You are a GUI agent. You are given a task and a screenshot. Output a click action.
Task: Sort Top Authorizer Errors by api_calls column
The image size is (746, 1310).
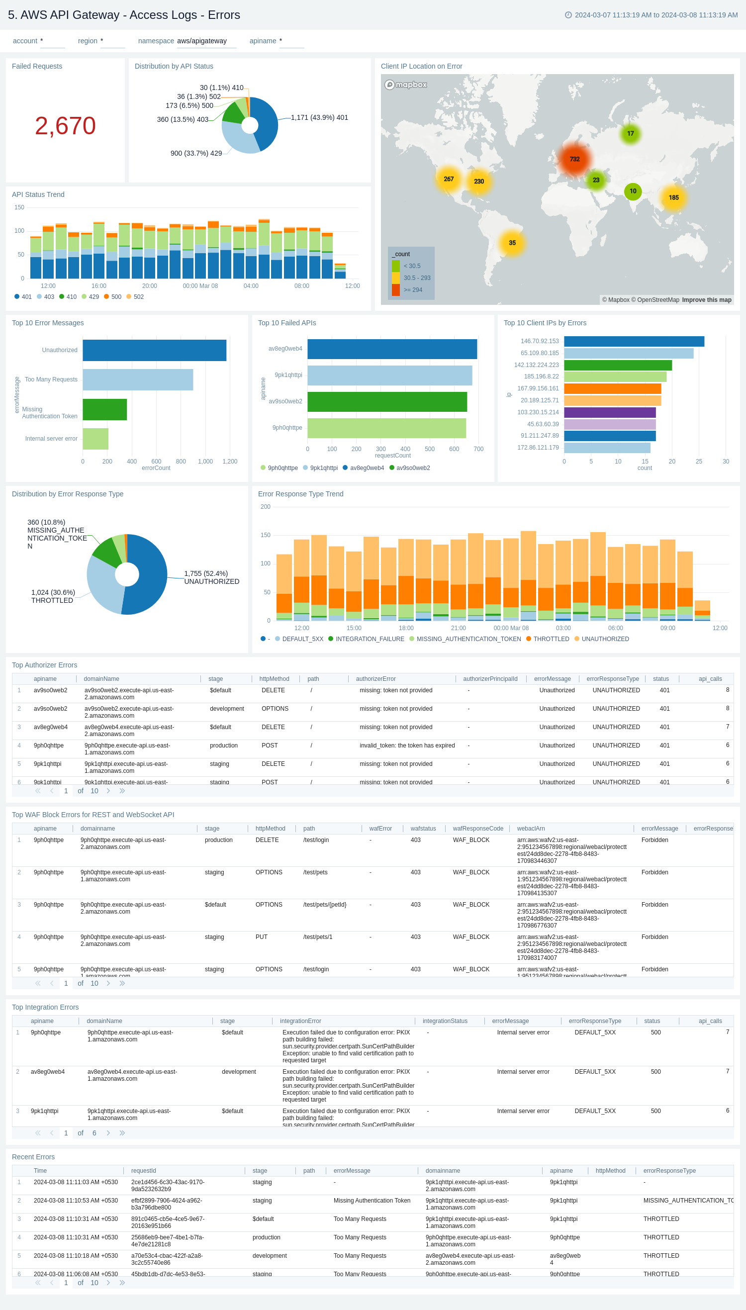coord(710,679)
